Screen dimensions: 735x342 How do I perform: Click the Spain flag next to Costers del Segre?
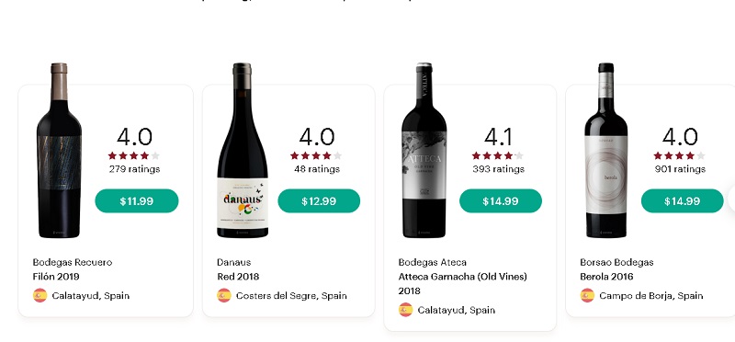click(x=224, y=295)
